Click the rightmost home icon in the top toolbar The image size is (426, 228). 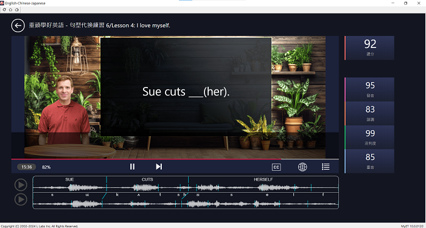(17, 10)
